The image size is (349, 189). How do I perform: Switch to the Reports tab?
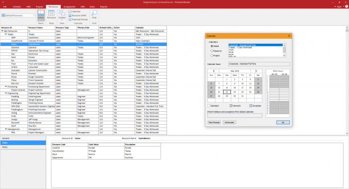pyautogui.click(x=104, y=6)
